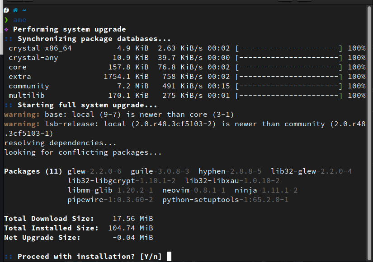Click the hyphen-2.8.8-5 package
The width and height of the screenshot is (373, 262).
pyautogui.click(x=230, y=171)
